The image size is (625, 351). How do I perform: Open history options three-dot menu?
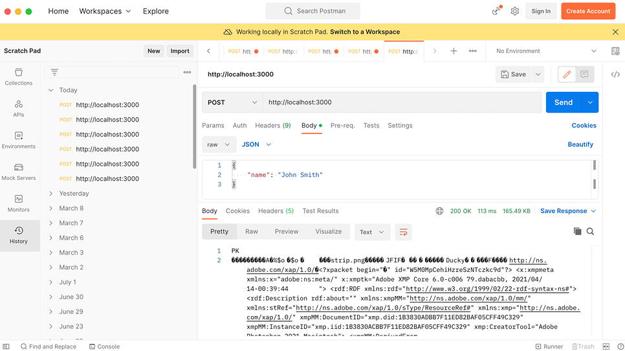pos(188,72)
